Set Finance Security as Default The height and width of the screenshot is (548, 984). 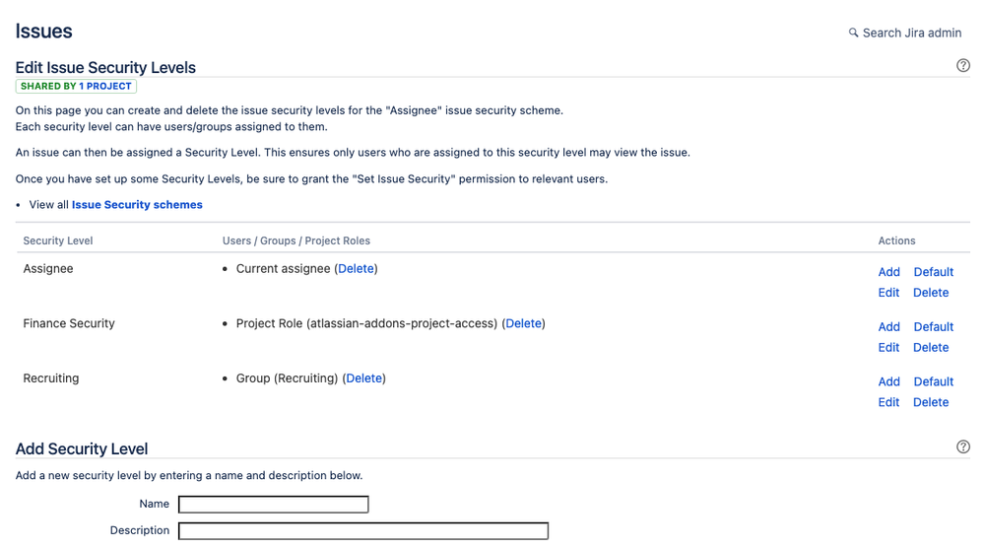933,327
